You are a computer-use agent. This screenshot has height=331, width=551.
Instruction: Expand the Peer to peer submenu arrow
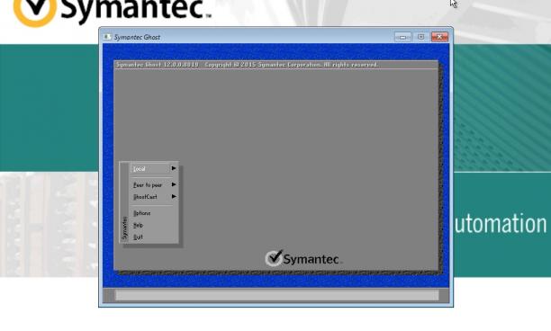point(174,184)
